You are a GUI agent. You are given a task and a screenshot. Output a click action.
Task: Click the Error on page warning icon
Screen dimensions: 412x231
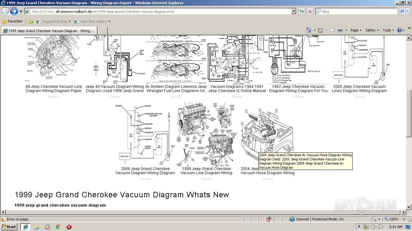3,219
